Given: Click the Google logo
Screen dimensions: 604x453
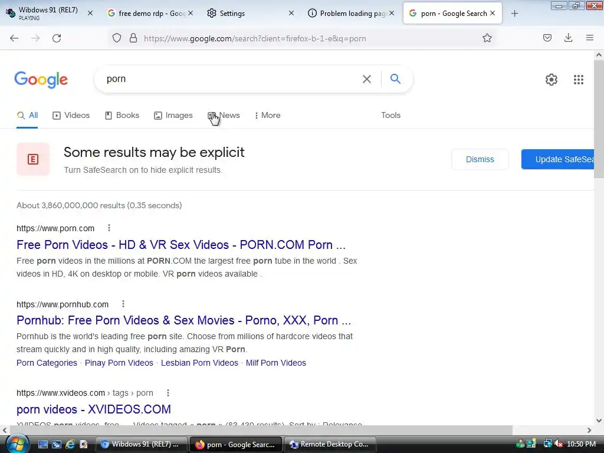Looking at the screenshot, I should (41, 80).
